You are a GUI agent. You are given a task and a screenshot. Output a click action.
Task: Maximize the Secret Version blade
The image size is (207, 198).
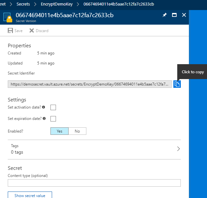[174, 15]
